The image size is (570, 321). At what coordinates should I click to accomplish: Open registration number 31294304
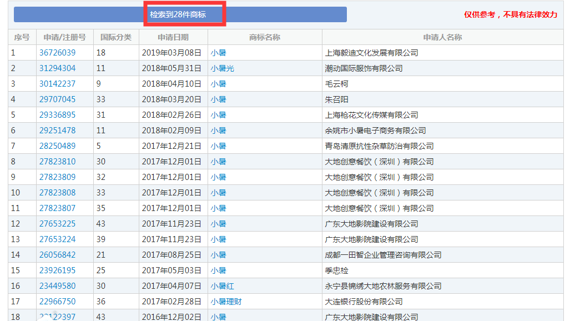pyautogui.click(x=57, y=68)
